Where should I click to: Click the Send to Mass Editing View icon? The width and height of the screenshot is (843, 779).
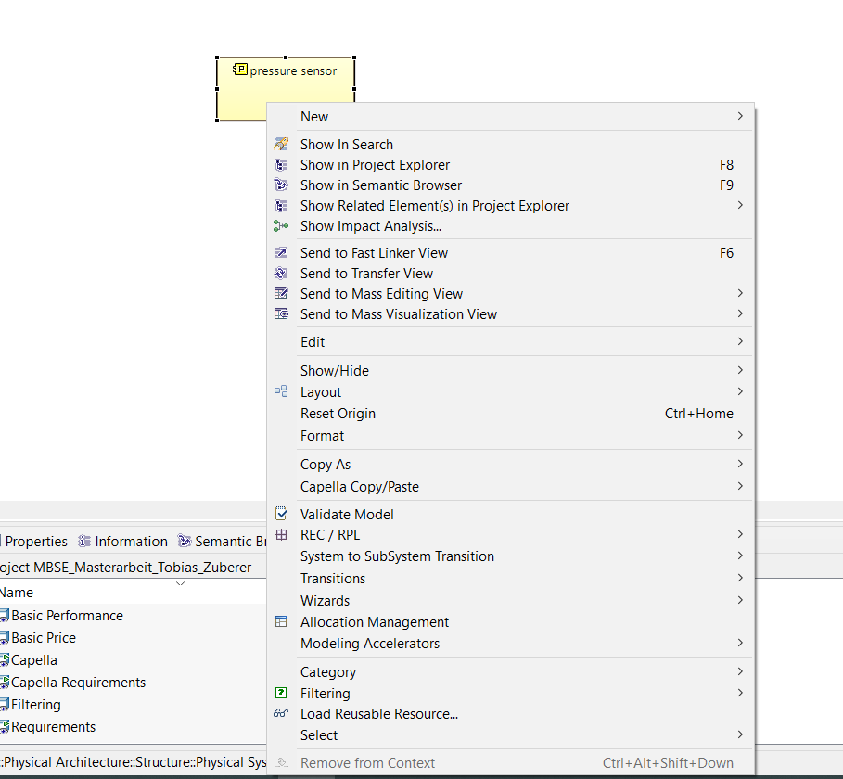click(281, 294)
